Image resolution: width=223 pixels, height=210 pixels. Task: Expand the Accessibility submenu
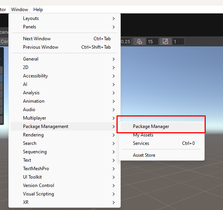pos(64,76)
